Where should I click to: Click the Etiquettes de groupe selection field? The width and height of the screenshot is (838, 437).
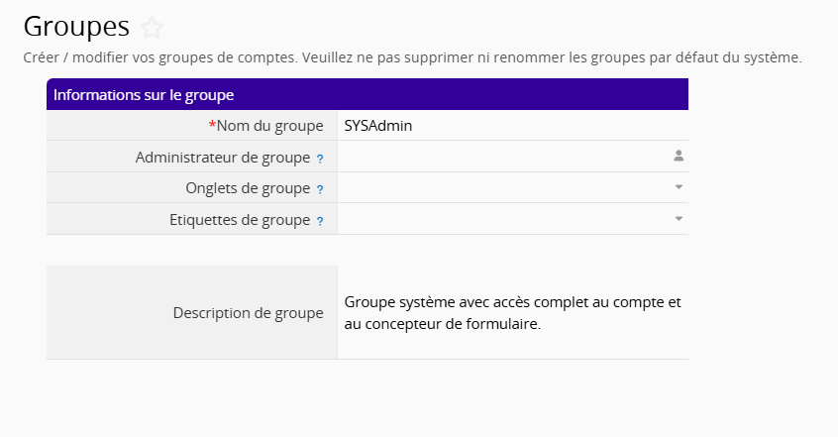(x=512, y=219)
